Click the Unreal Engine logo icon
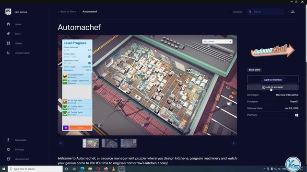The width and height of the screenshot is (307, 172). point(8,53)
